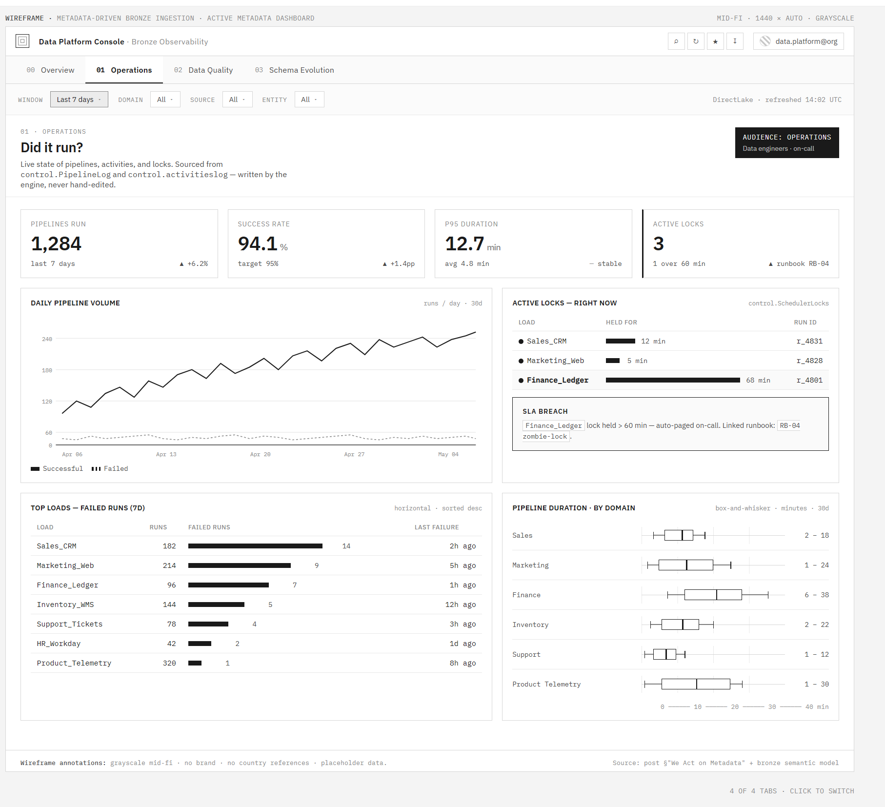Sort by the LAST FAILURE column header
Screen dimensions: 885x807
point(437,527)
